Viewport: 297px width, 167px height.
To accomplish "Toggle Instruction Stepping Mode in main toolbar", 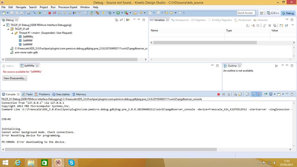I will point(74,13).
